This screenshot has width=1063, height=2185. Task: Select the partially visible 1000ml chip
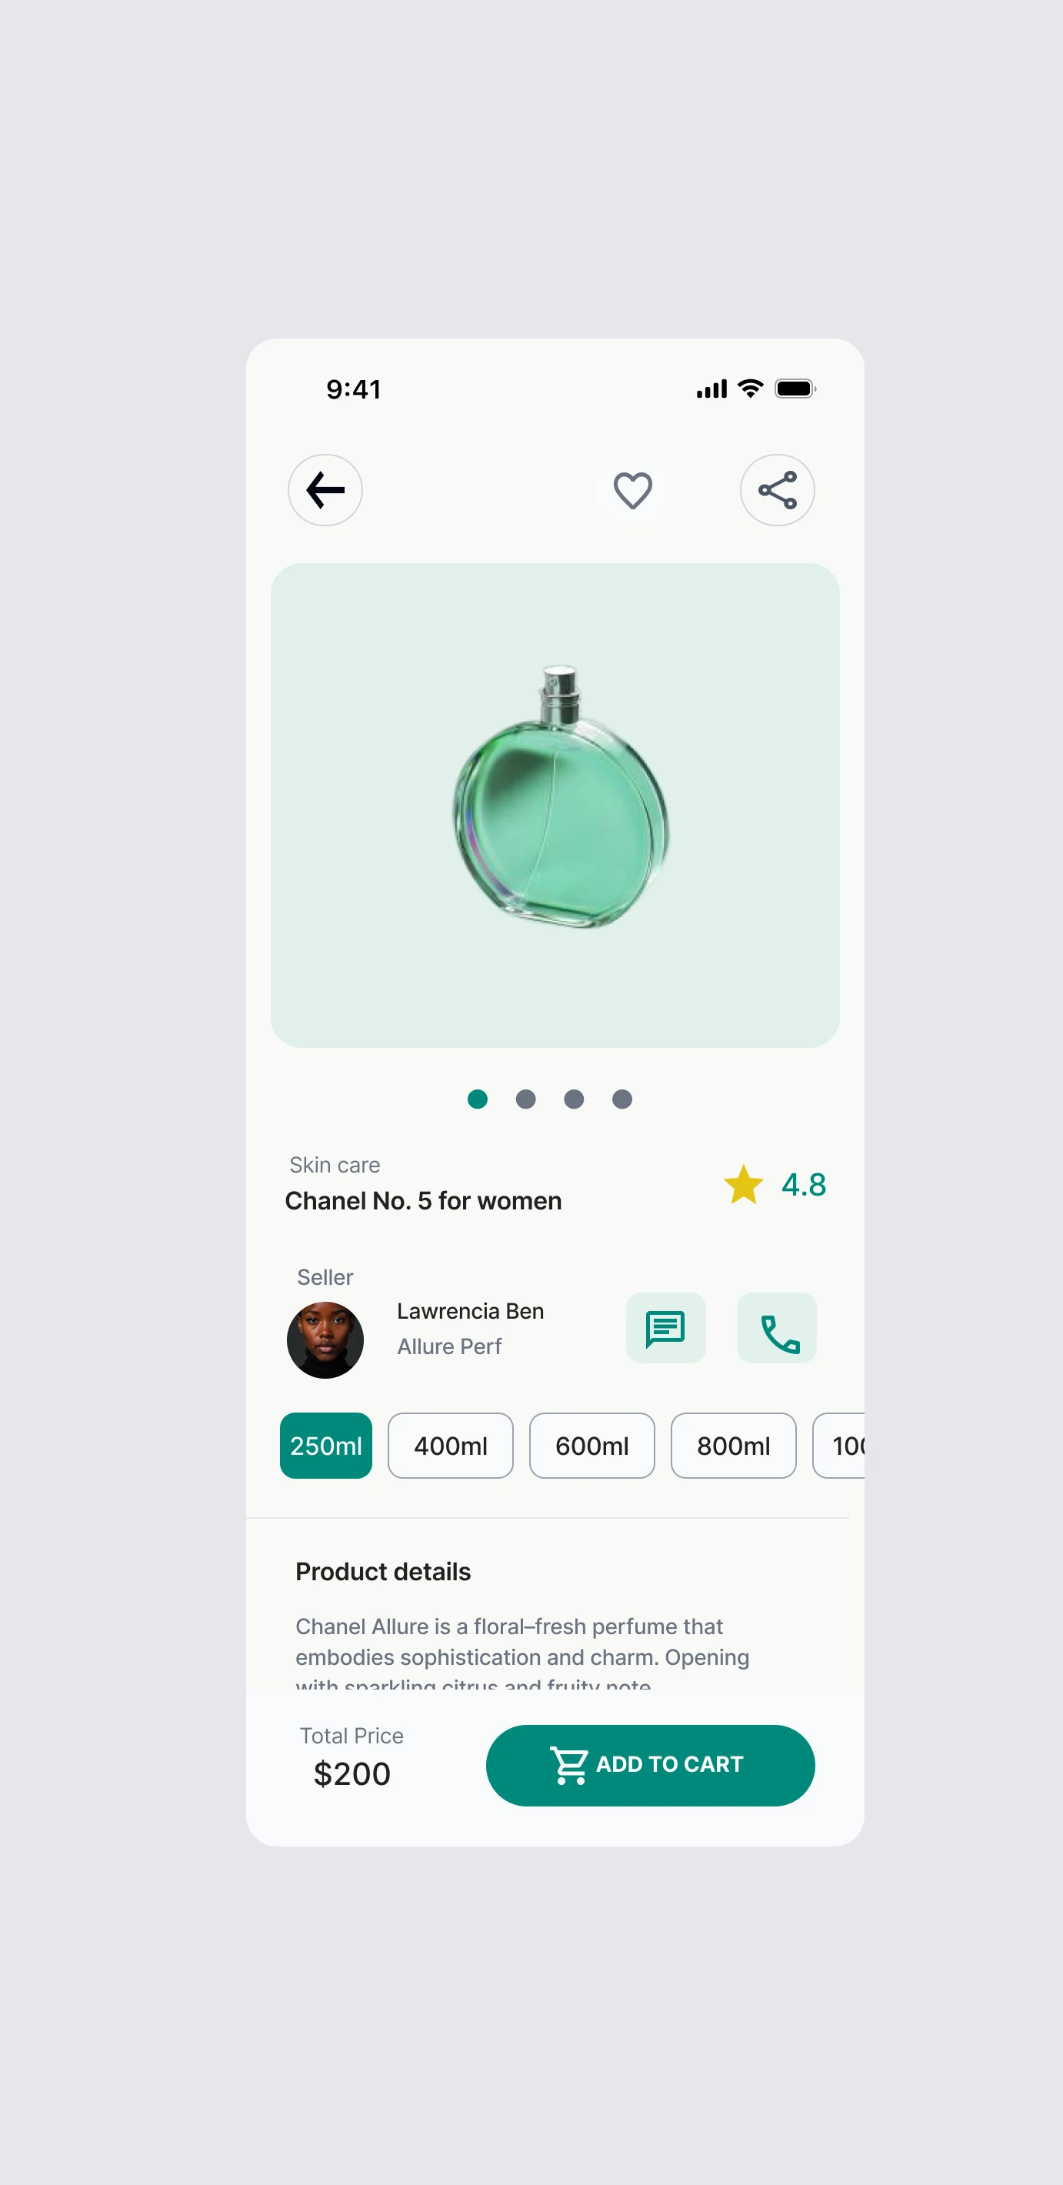click(839, 1446)
